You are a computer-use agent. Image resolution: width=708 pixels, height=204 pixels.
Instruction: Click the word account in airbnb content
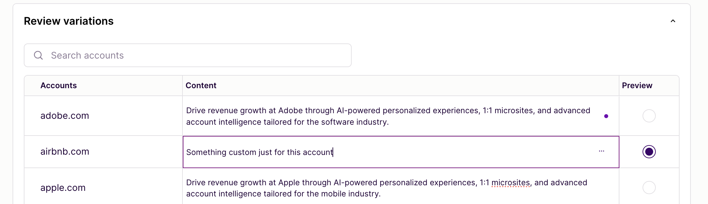318,152
